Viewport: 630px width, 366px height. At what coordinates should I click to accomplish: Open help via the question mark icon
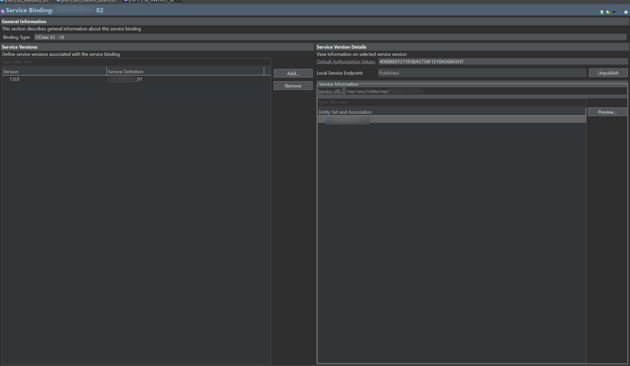[x=626, y=12]
